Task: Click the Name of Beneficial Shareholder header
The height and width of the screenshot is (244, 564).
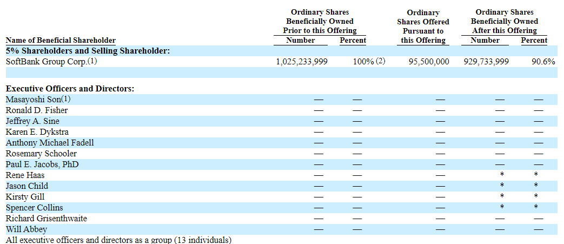Action: coord(61,40)
